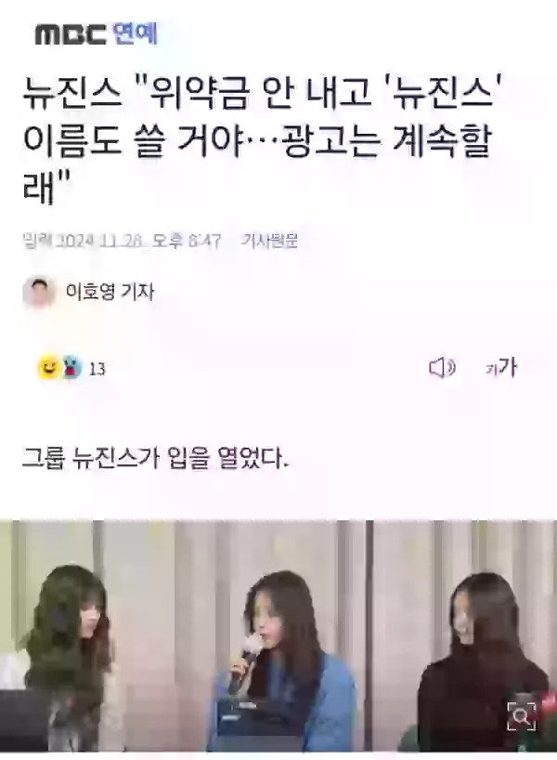Tap the magnifier icon on photo
This screenshot has width=557, height=760.
tap(521, 715)
